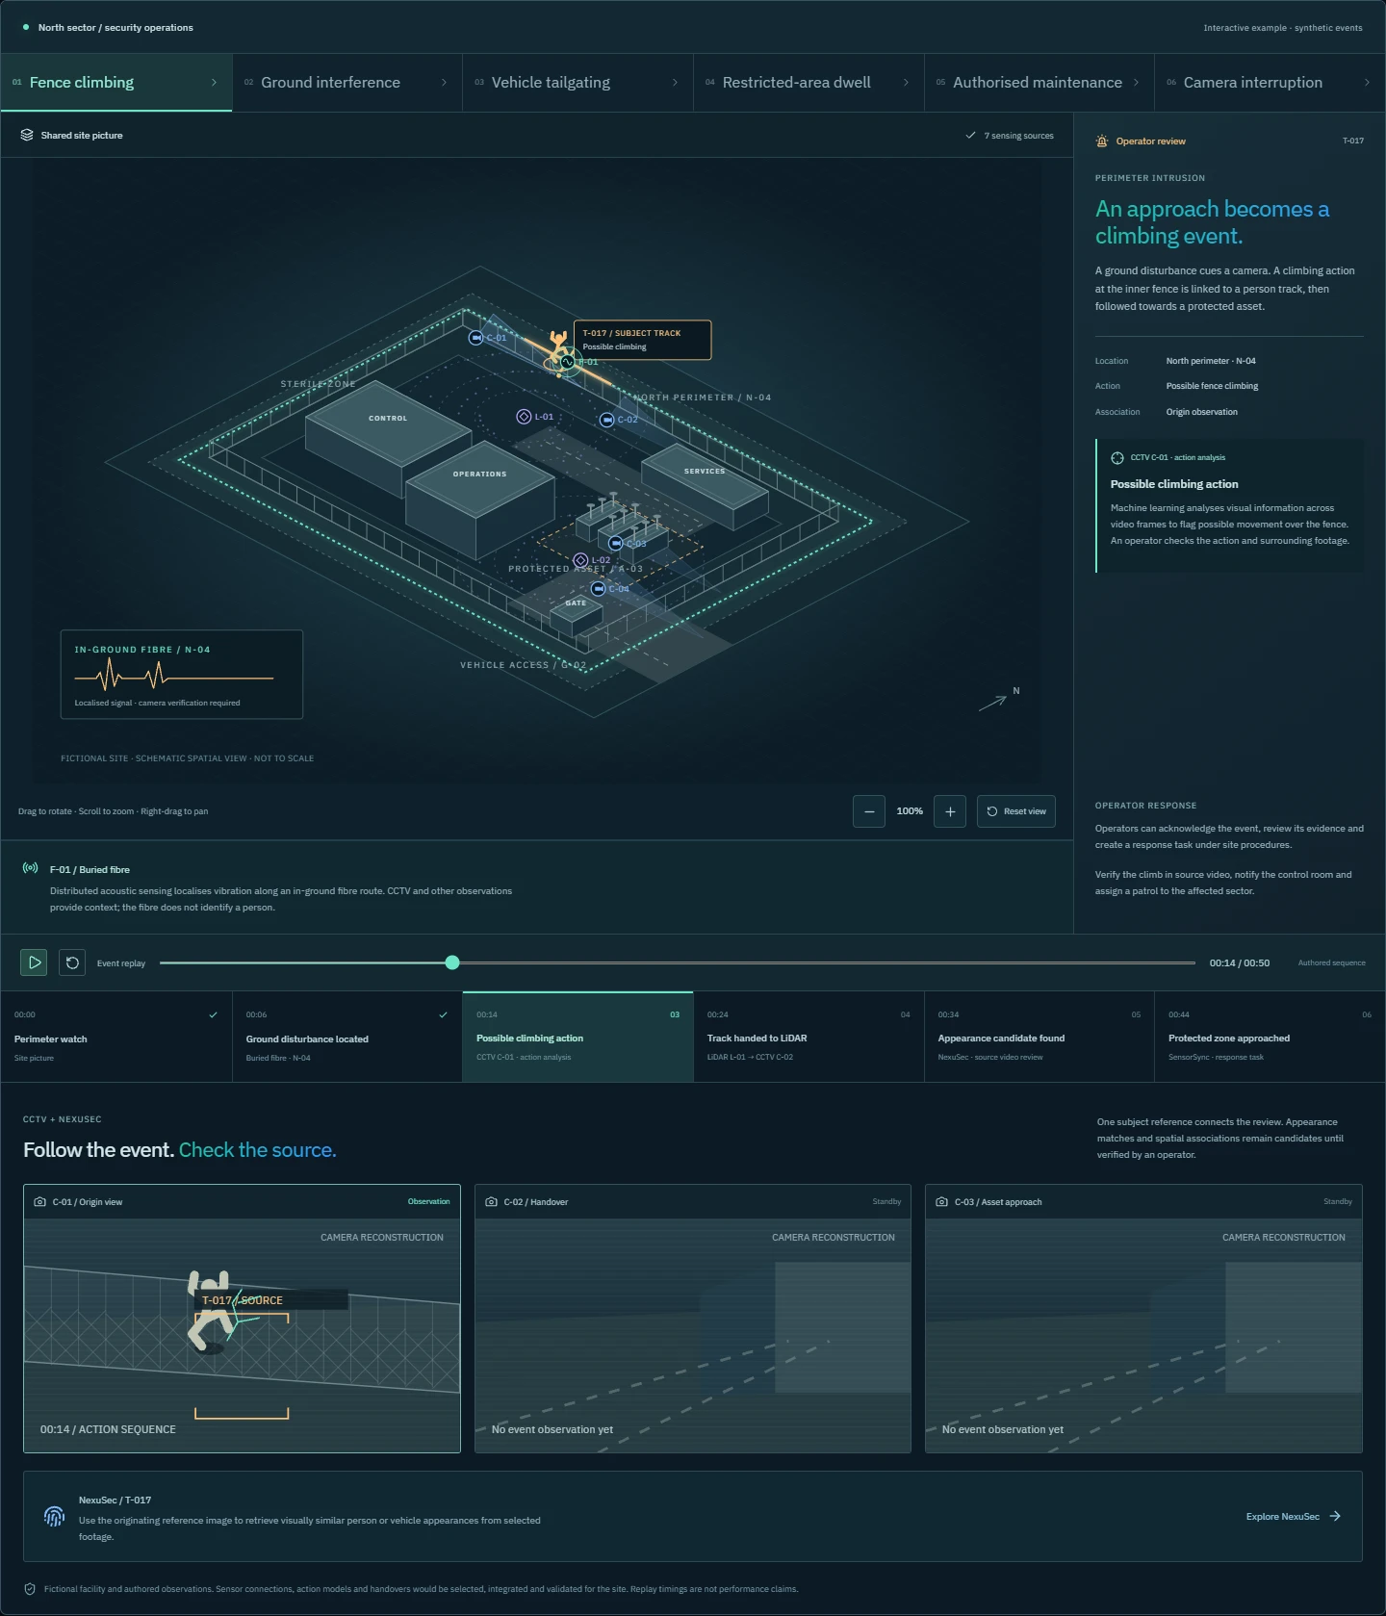Open the C-01 Origin view camera thumbnail
This screenshot has height=1616, width=1386.
(x=242, y=1319)
